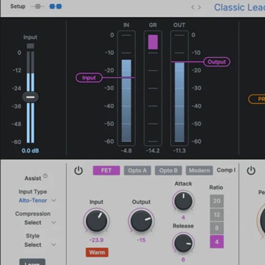Image resolution: width=265 pixels, height=265 pixels.
Task: Click the compressor Output knob
Action: (141, 220)
